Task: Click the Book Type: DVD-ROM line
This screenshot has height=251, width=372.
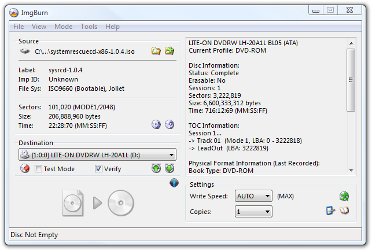Action: tap(221, 171)
